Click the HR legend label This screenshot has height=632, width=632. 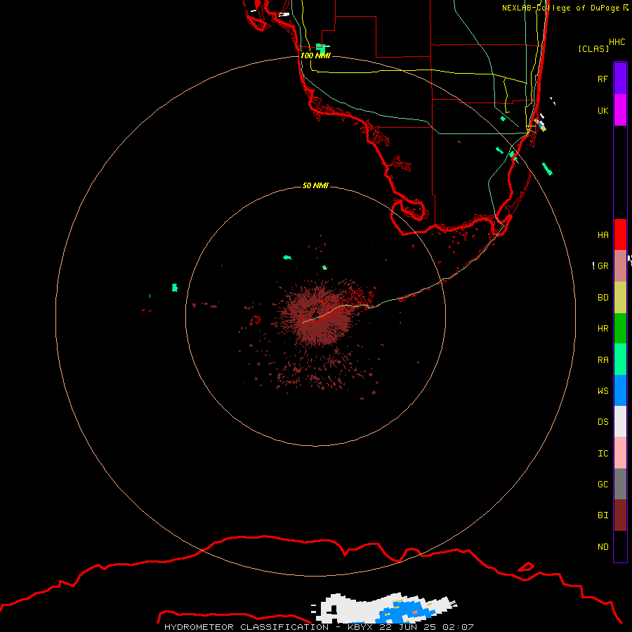click(603, 329)
